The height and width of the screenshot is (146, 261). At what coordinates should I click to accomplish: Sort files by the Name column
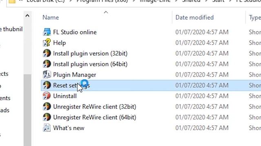51,17
